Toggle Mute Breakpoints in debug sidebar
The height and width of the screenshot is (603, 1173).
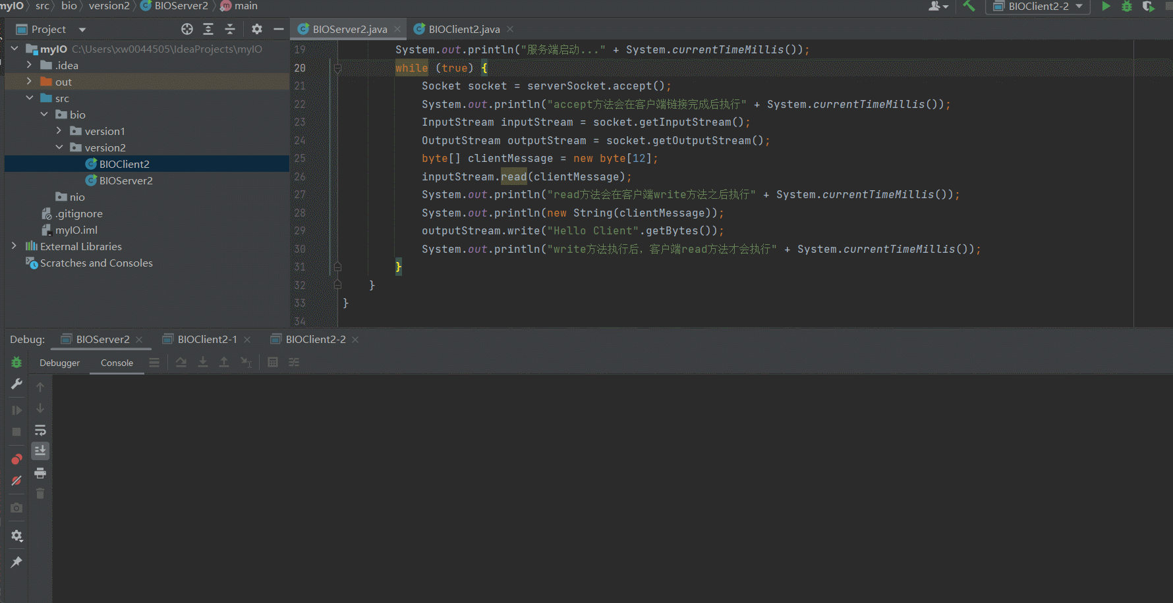point(16,481)
